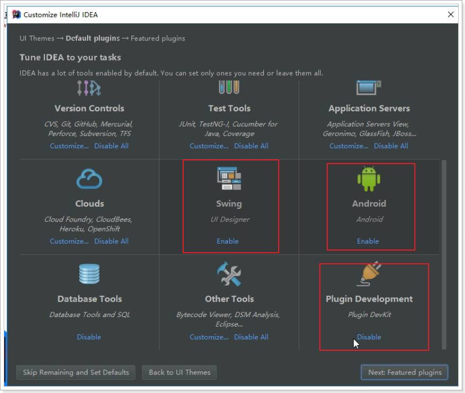Viewport: 465px width, 393px height.
Task: Click the Application Servers monitor icon
Action: coord(368,88)
